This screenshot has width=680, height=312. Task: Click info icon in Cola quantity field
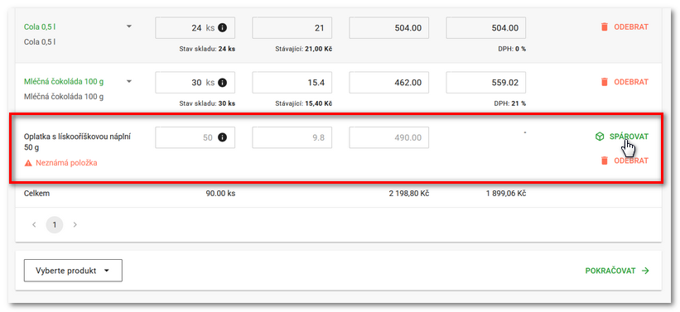(223, 28)
